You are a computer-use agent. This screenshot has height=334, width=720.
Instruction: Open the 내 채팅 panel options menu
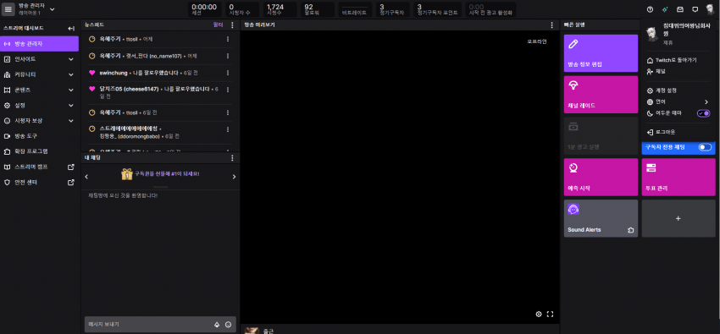[x=232, y=157]
